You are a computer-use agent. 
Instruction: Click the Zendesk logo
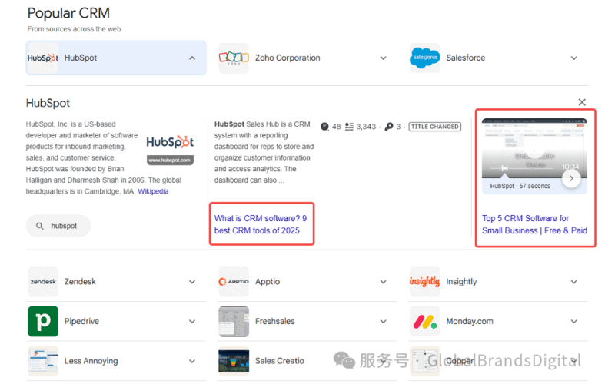pos(43,282)
